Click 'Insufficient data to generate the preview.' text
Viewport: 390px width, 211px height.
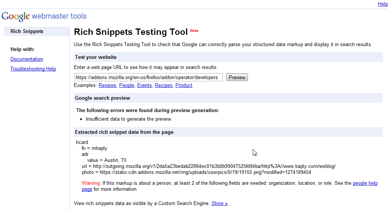(x=129, y=119)
